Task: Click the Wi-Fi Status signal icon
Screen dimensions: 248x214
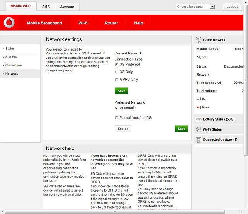Action: coord(198,129)
